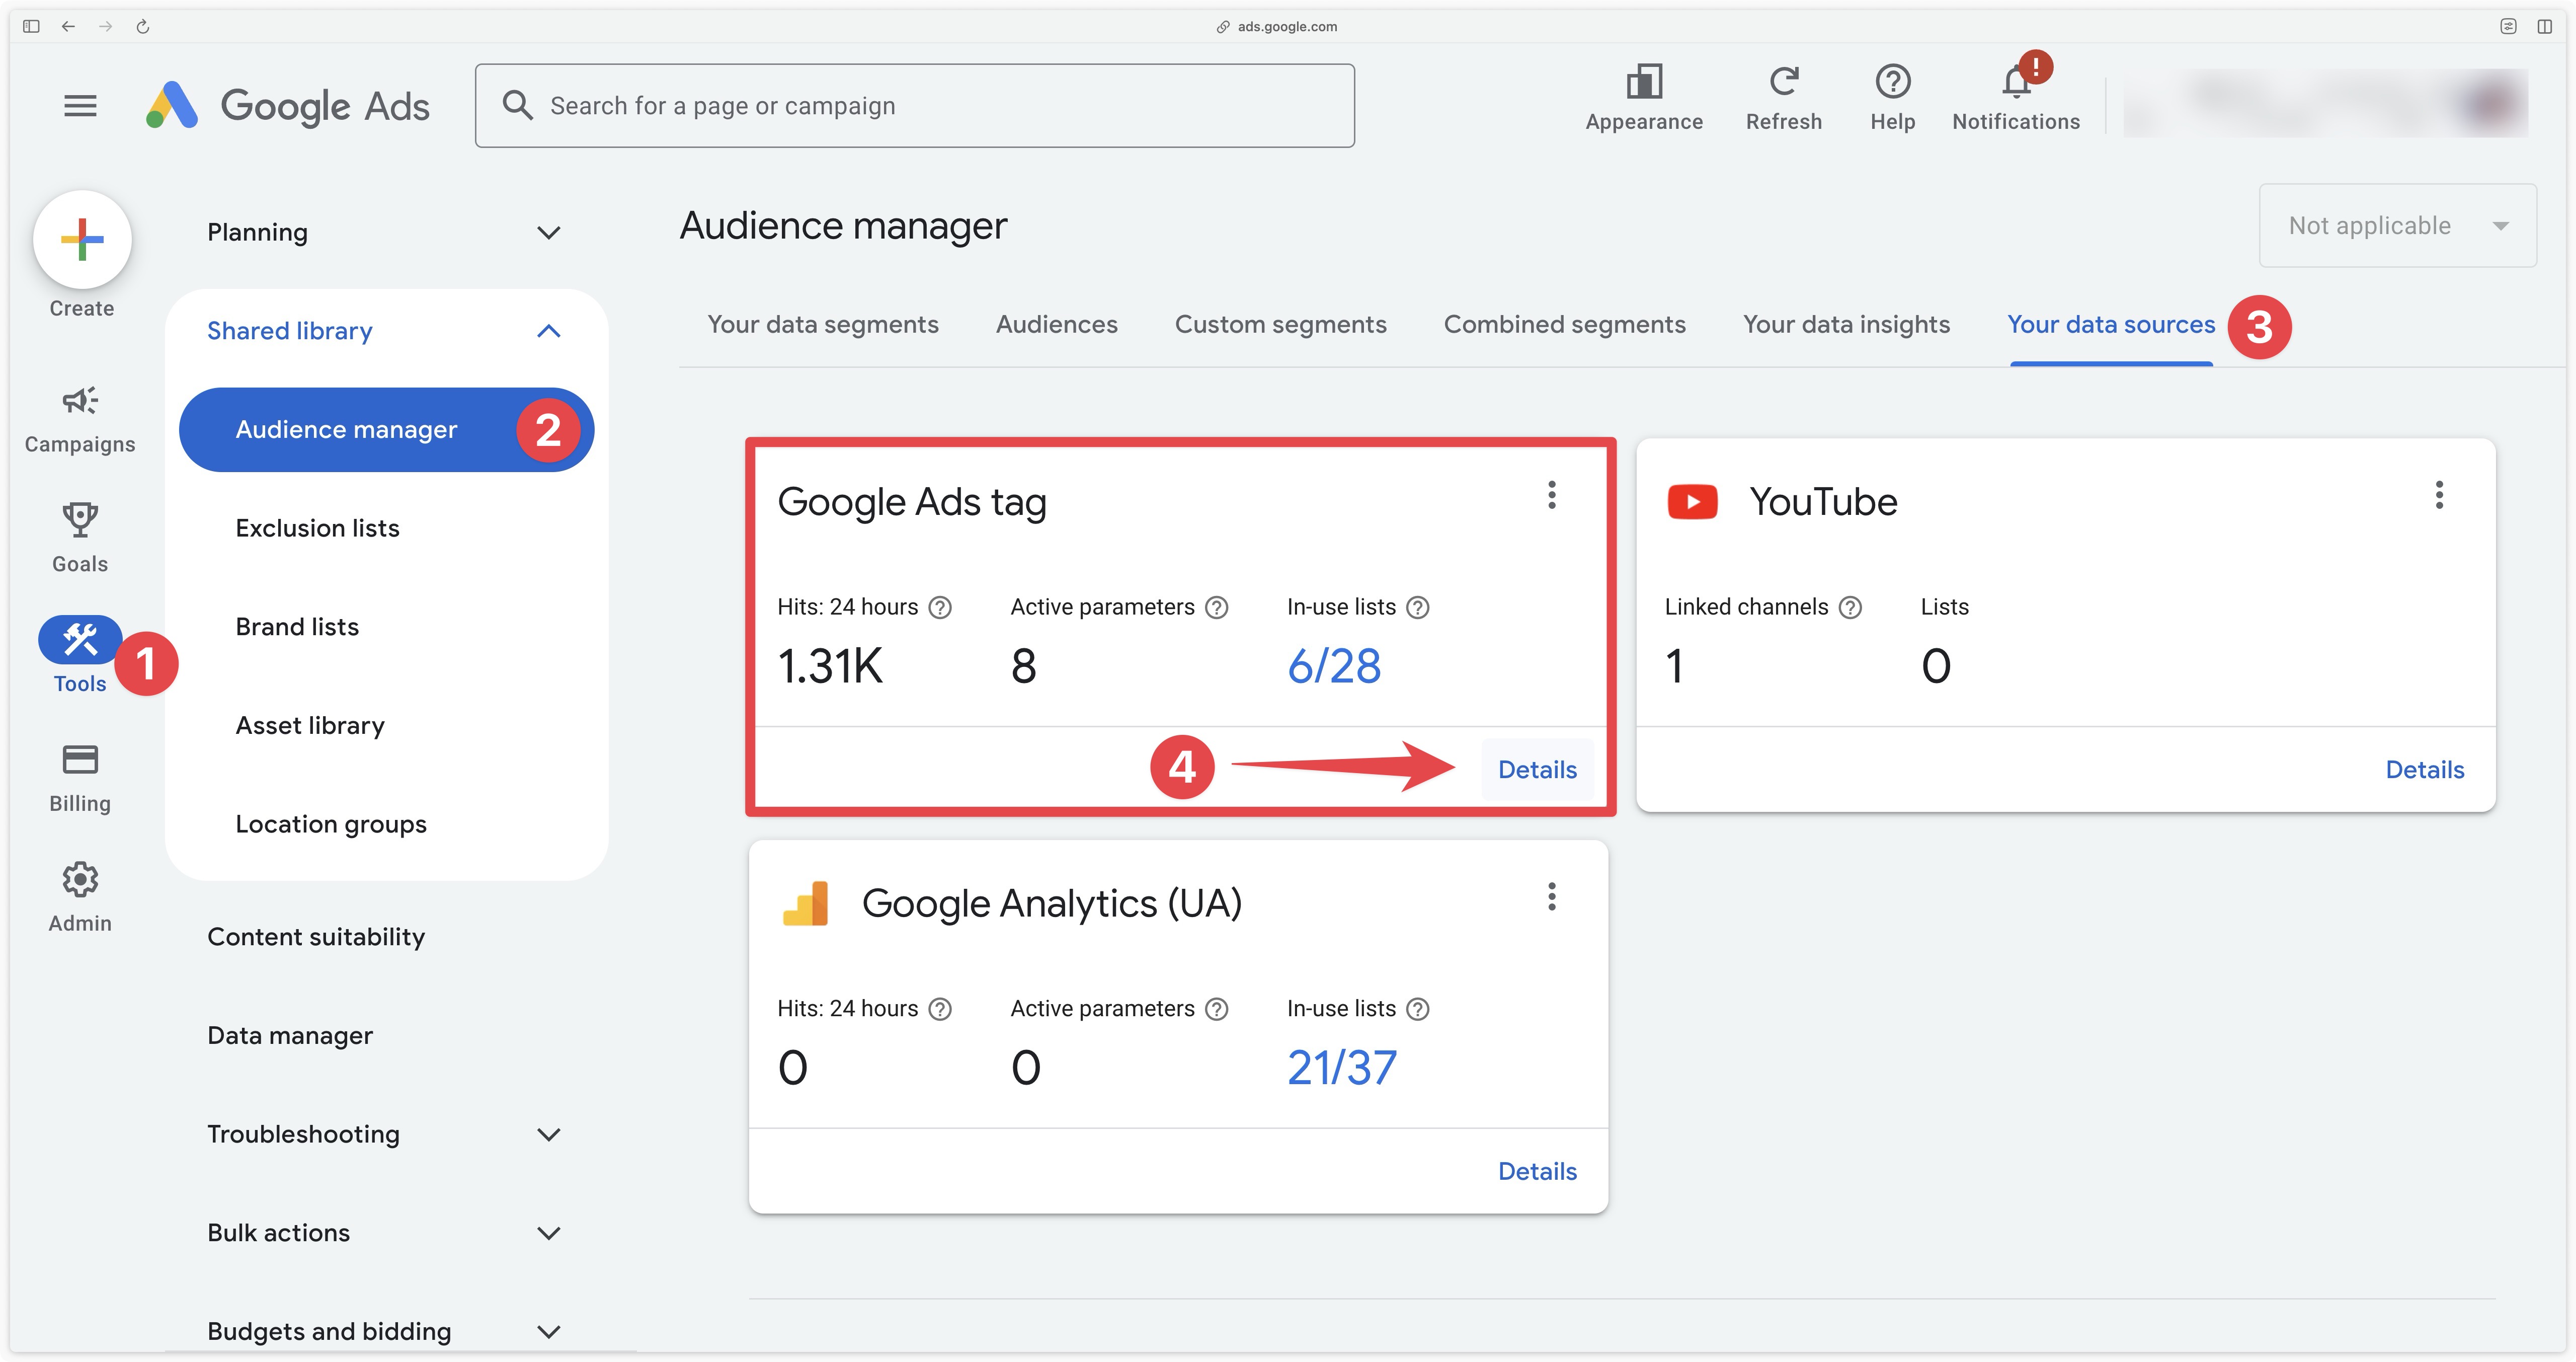
Task: Click the Create plus button
Action: (82, 239)
